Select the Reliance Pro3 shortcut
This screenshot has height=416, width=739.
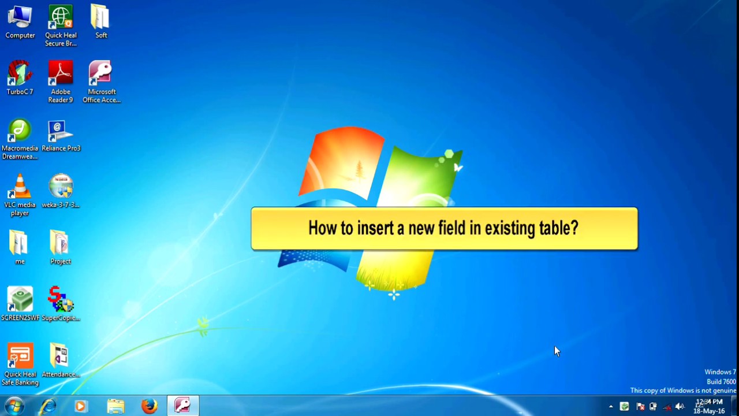click(61, 136)
